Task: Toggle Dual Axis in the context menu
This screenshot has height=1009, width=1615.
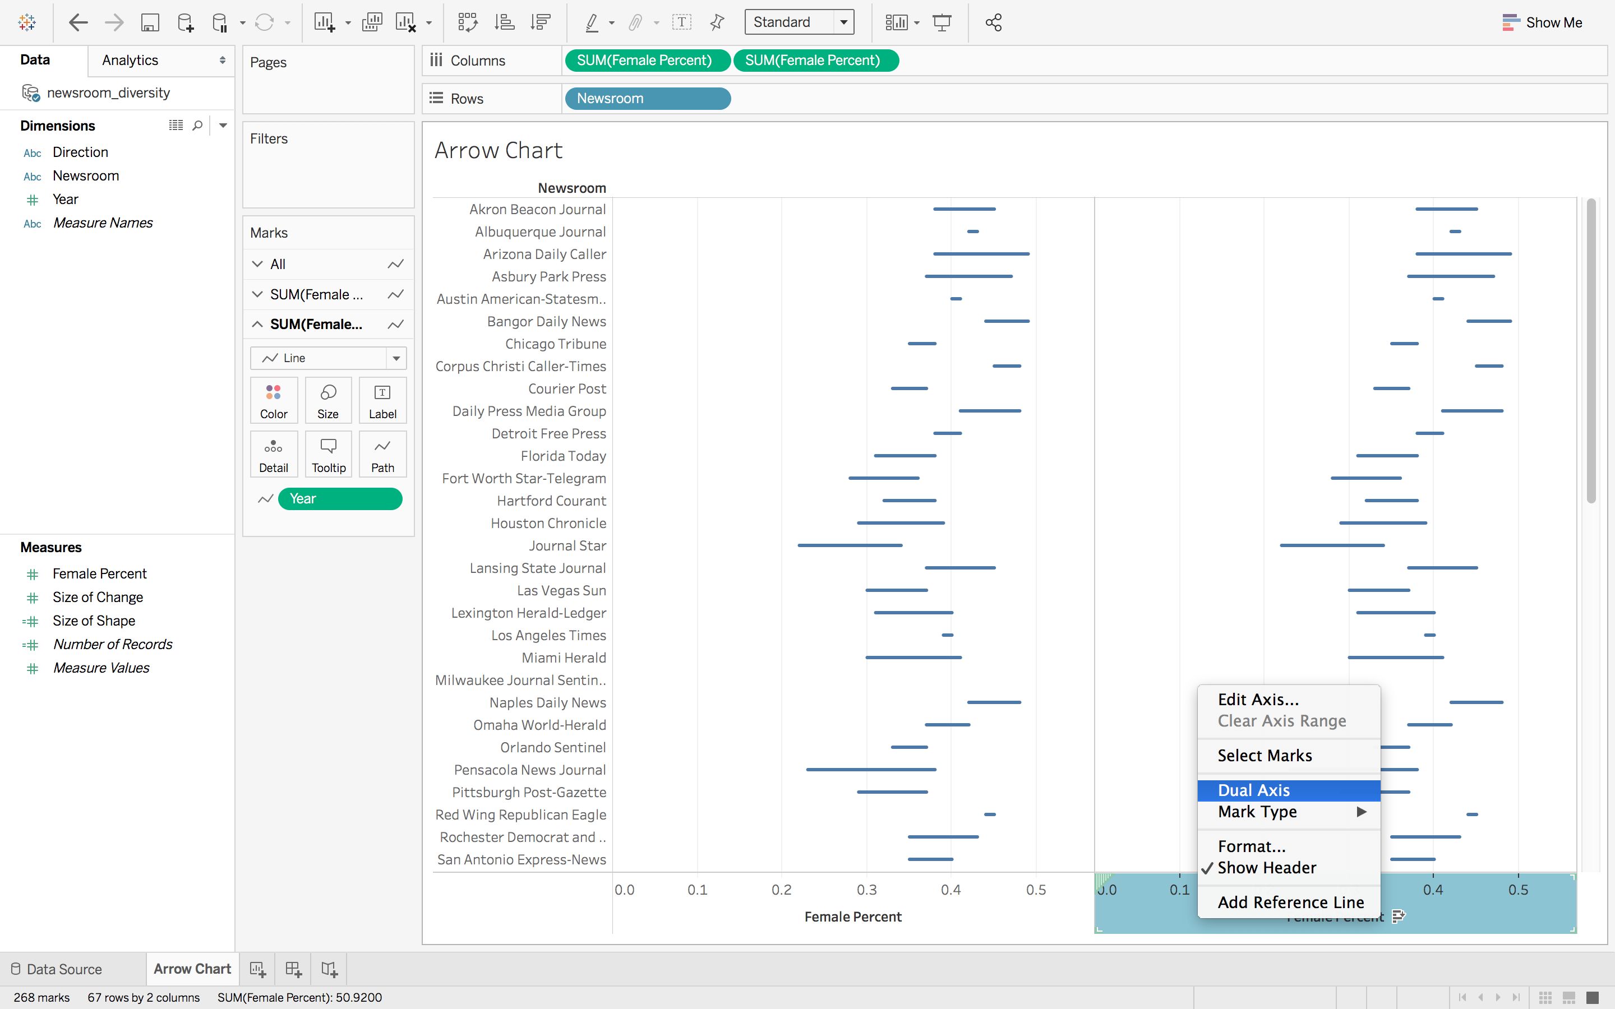Action: click(x=1256, y=789)
